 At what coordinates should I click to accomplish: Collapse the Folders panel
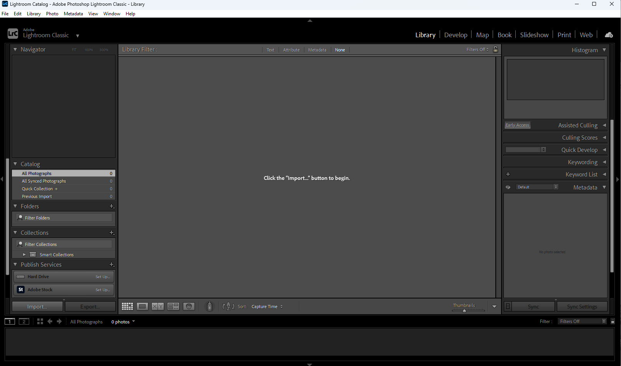pyautogui.click(x=15, y=206)
